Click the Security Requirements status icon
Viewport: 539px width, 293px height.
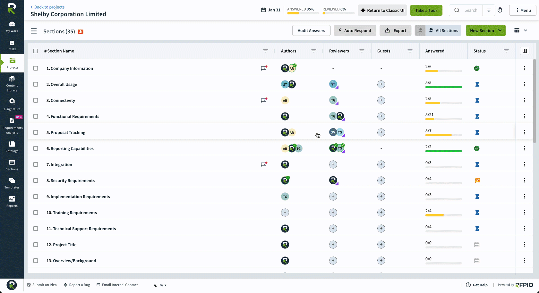tap(477, 180)
